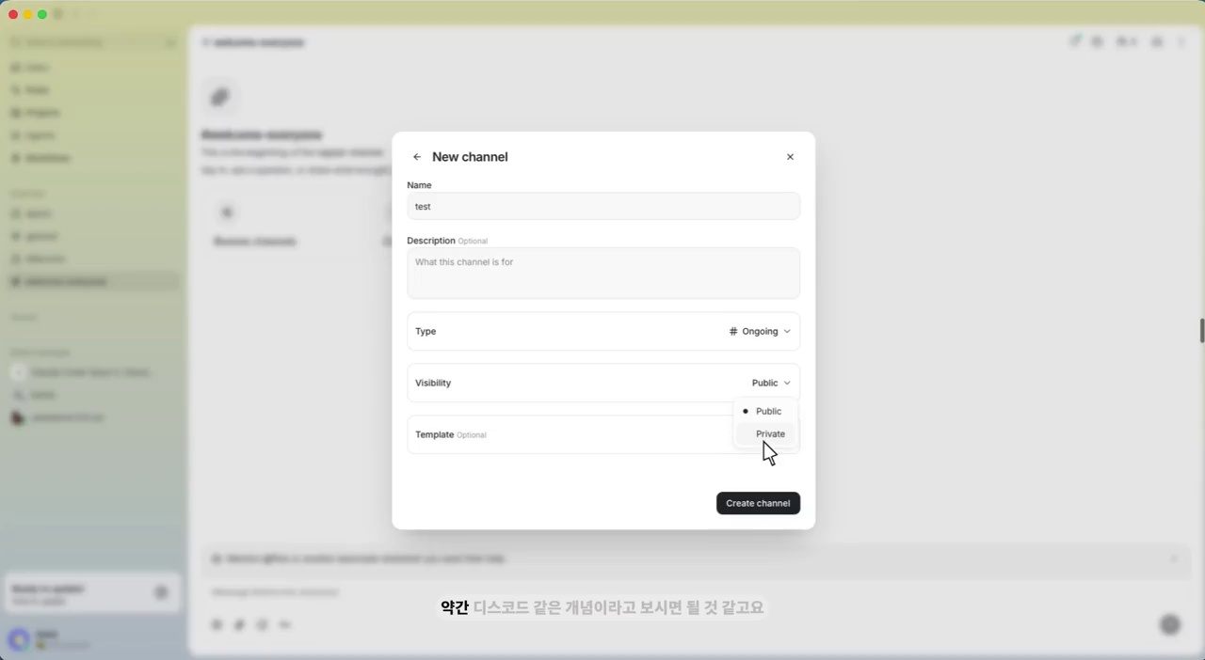Viewport: 1205px width, 660px height.
Task: Open the Type dropdown showing Ongoing
Action: (x=760, y=331)
